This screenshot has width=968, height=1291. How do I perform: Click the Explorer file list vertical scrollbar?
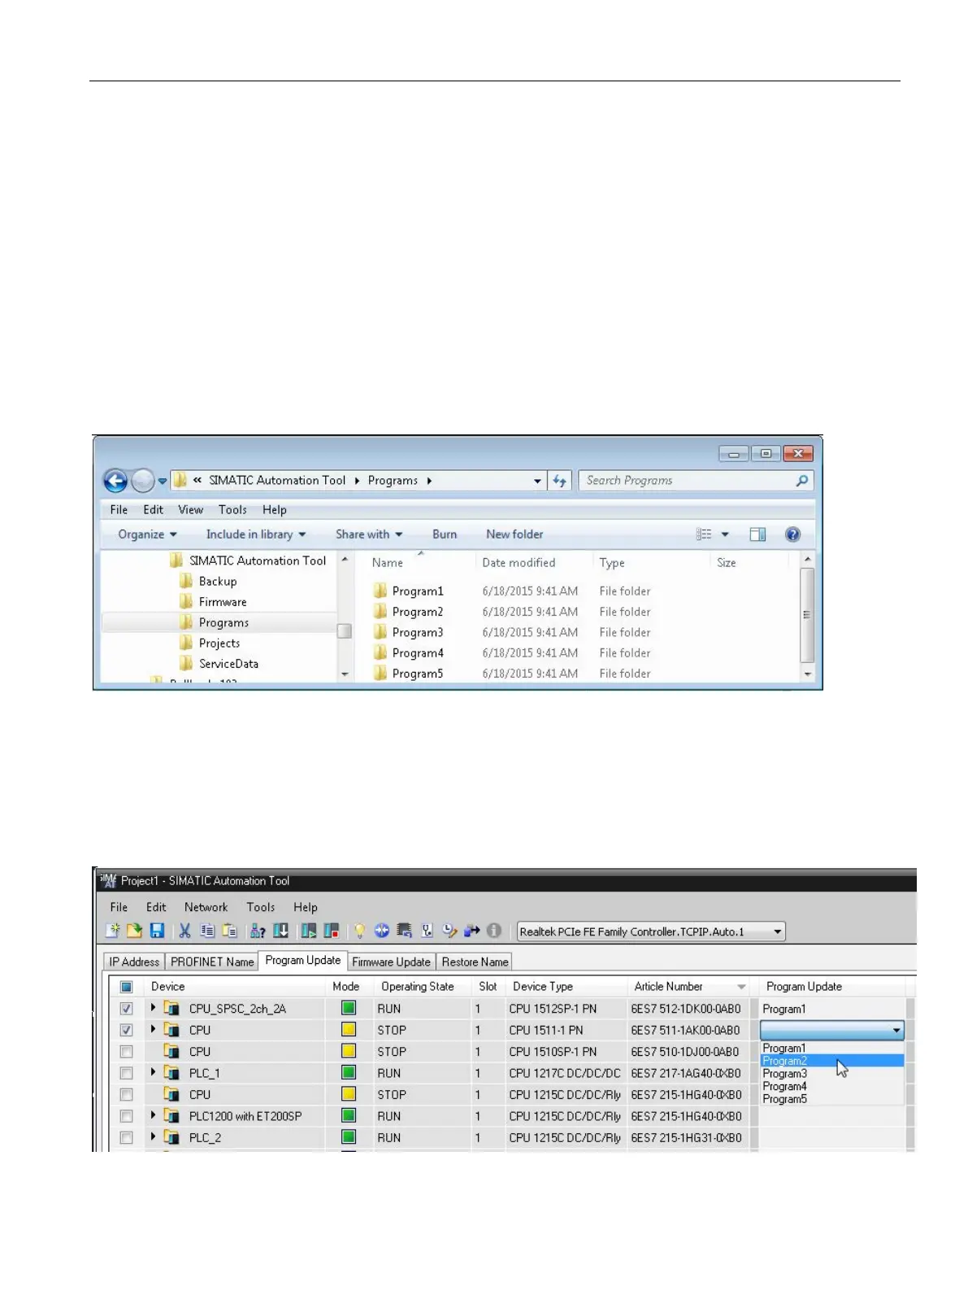pyautogui.click(x=807, y=615)
